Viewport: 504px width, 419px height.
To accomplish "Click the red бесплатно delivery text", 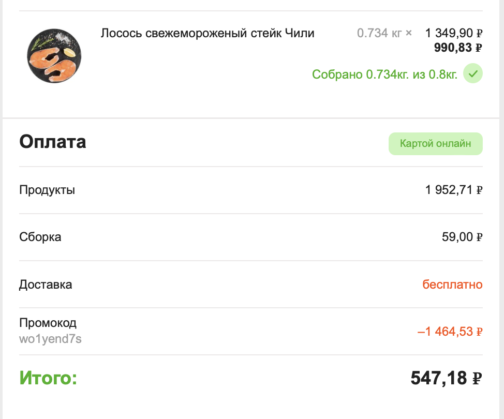I will [452, 285].
